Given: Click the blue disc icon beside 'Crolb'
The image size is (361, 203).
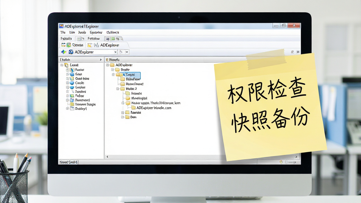Looking at the screenshot, I should point(72,83).
